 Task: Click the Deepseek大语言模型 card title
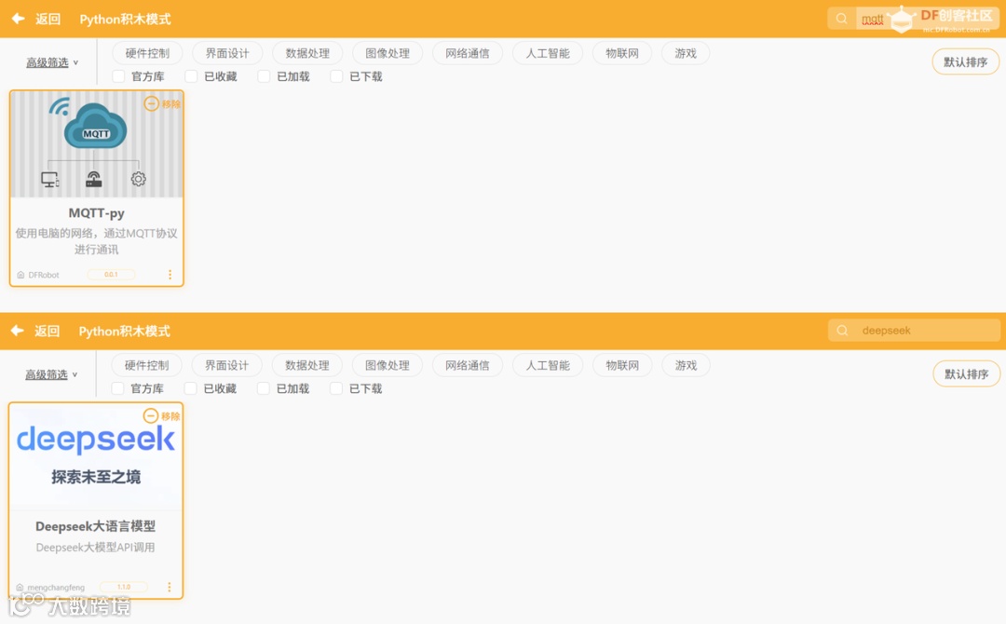pos(96,526)
